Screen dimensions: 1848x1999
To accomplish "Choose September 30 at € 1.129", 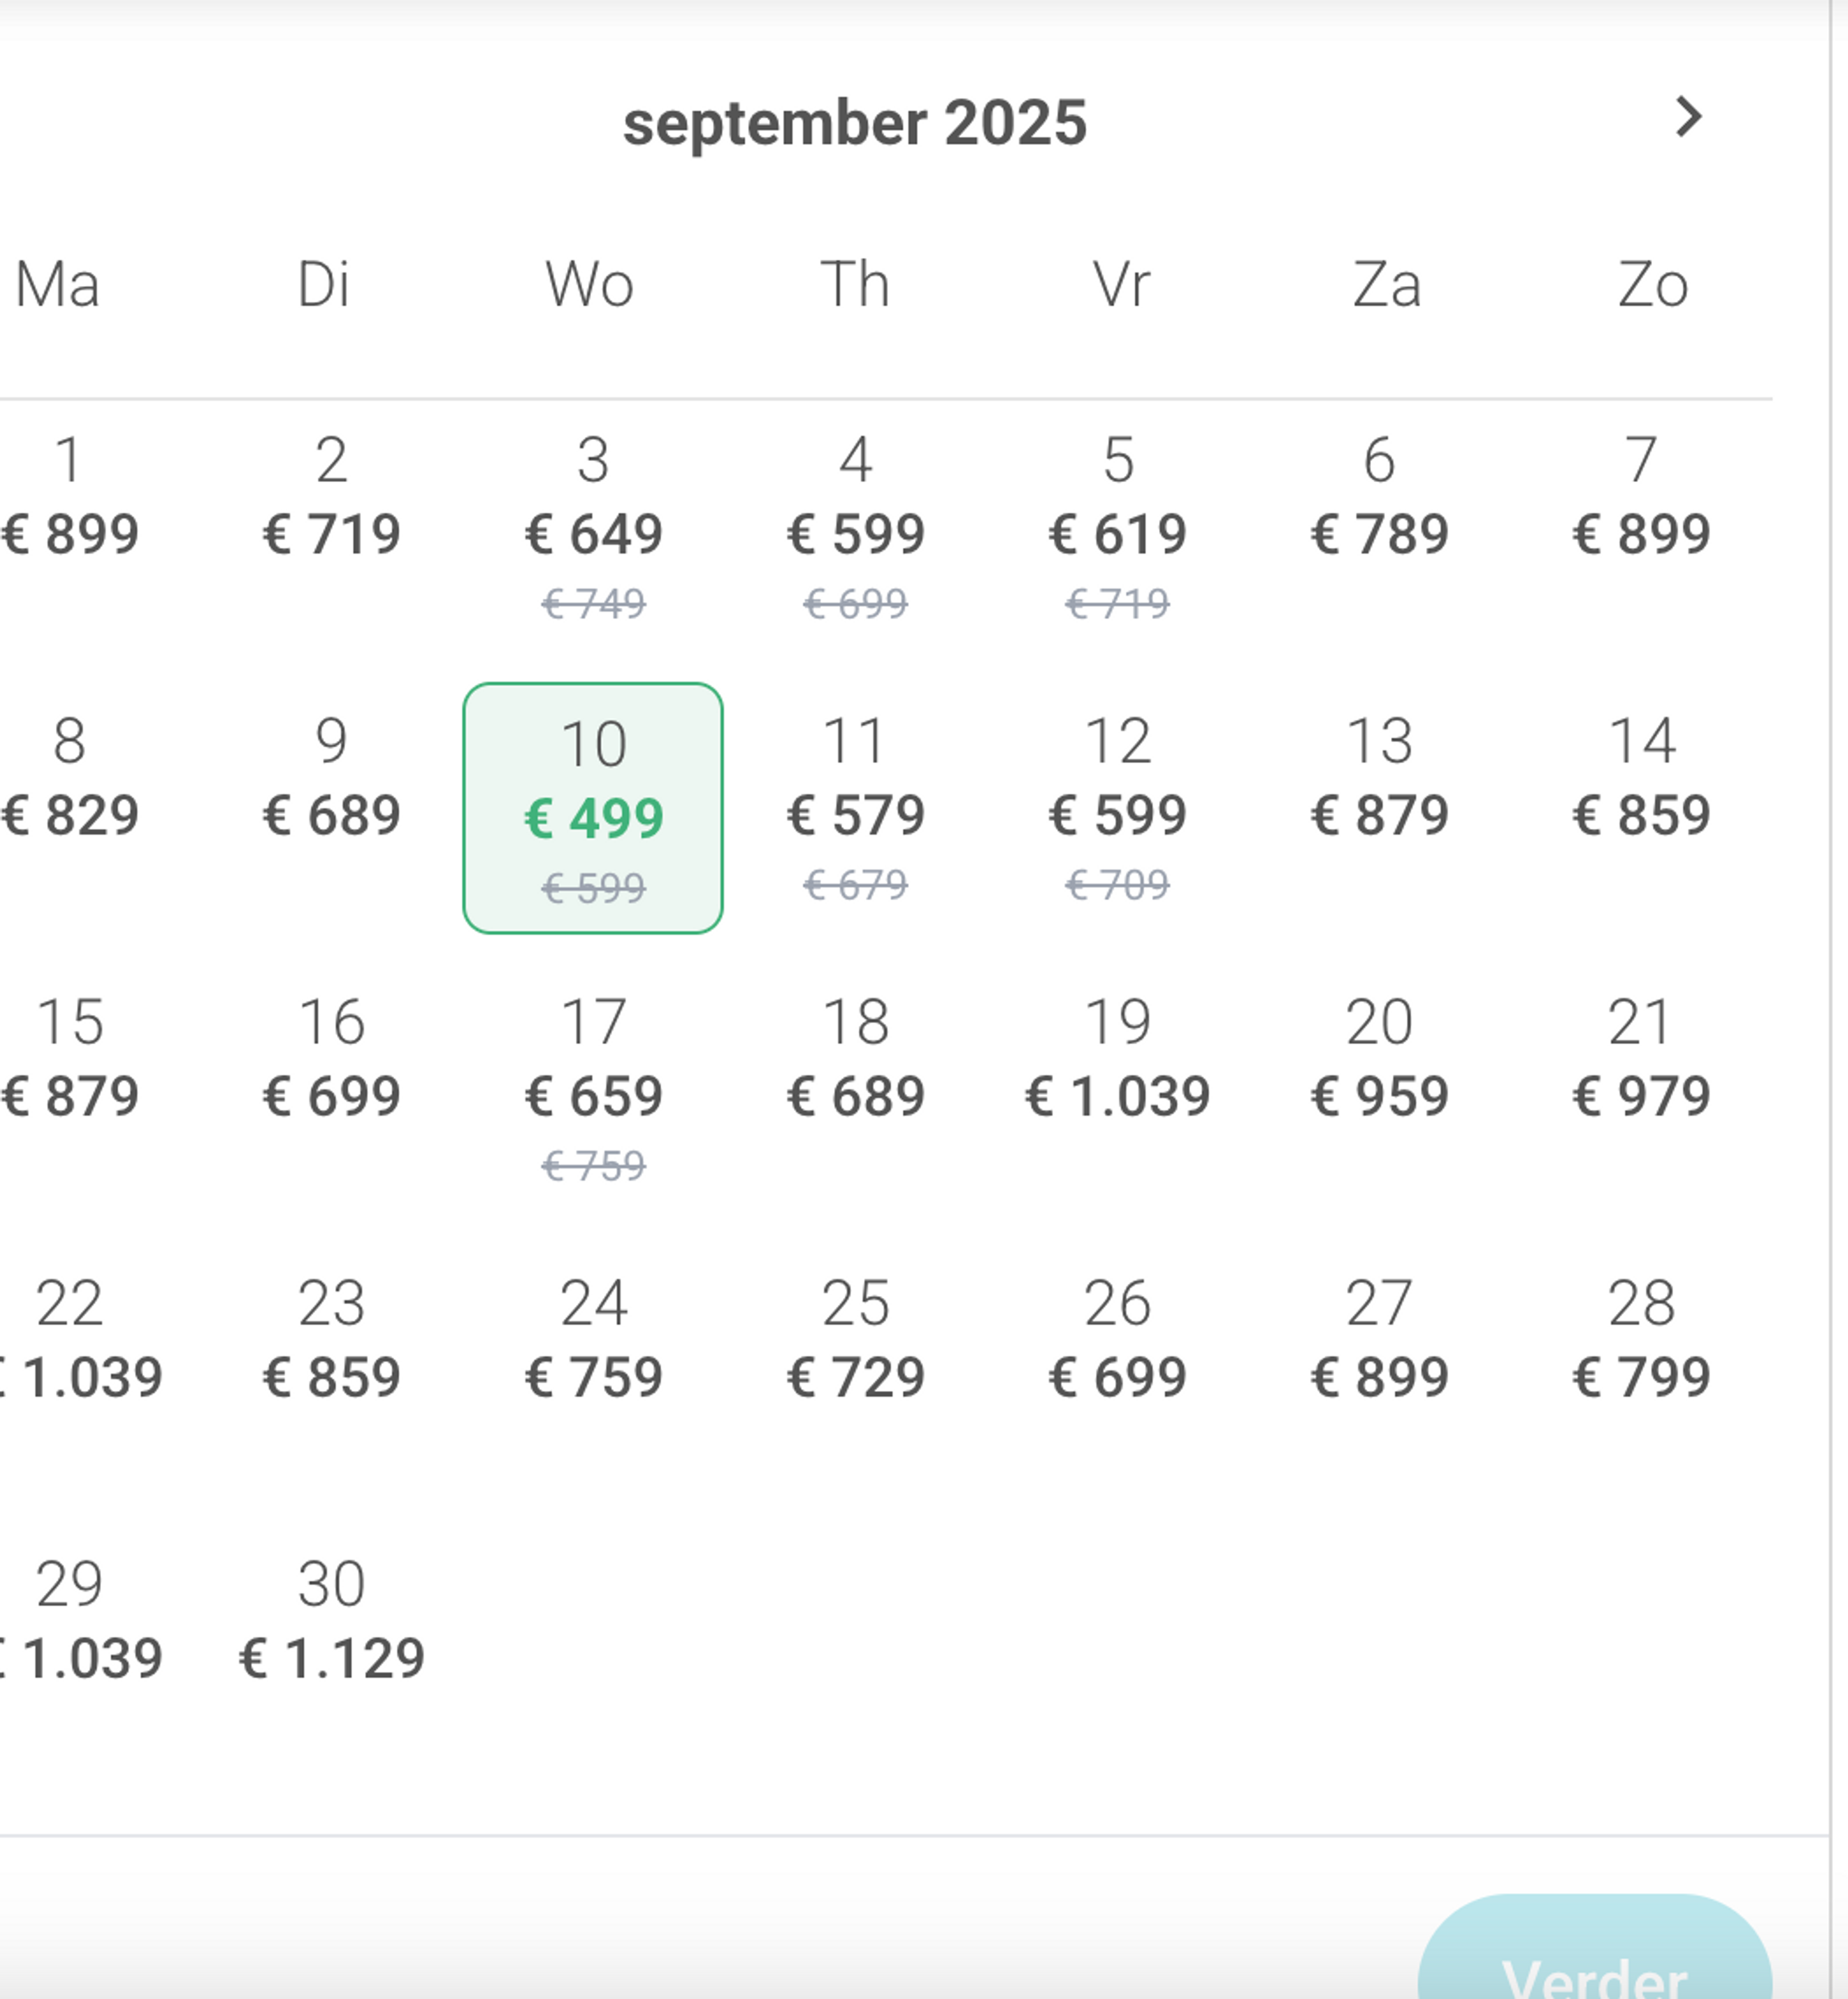I will (x=331, y=1620).
